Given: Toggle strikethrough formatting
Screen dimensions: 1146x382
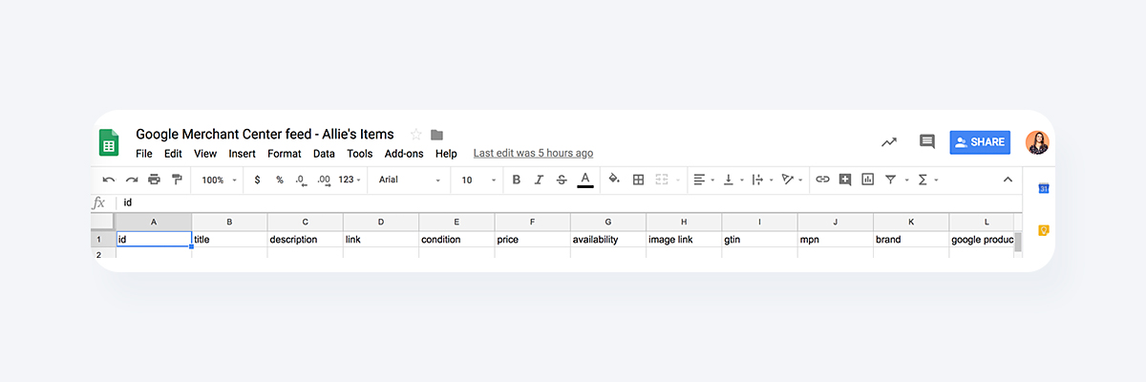Looking at the screenshot, I should 562,180.
